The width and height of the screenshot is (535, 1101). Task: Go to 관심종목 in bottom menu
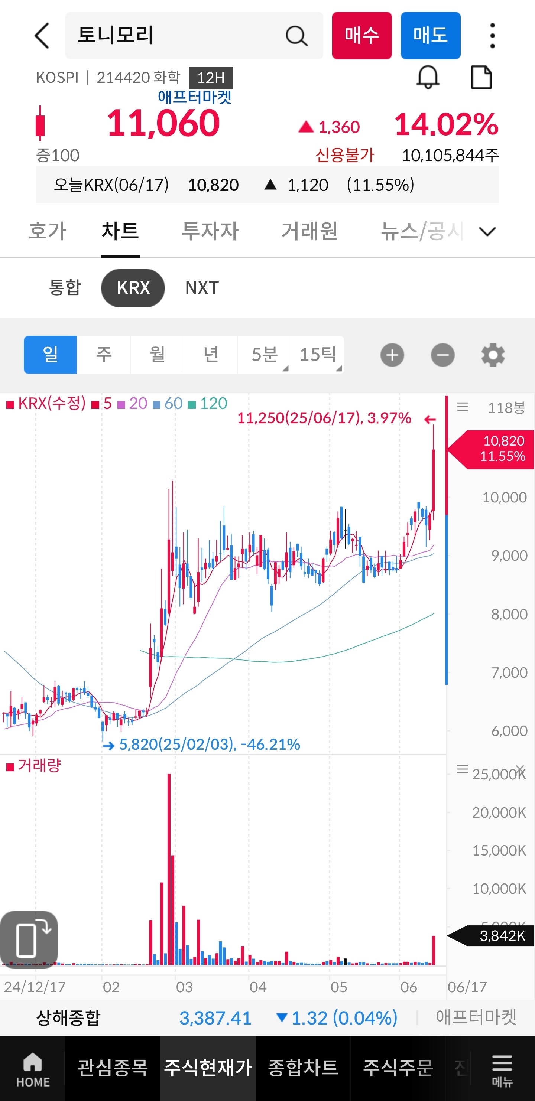pos(113,1068)
